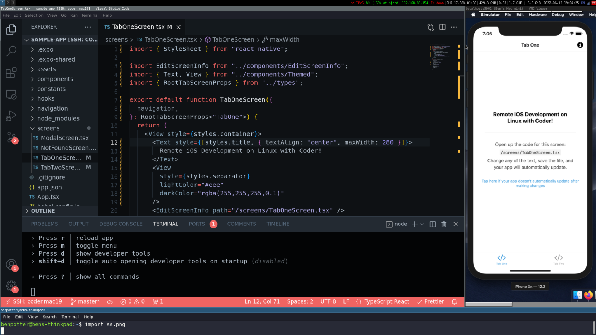This screenshot has height=335, width=596.
Task: Expand the components folder
Action: click(55, 79)
